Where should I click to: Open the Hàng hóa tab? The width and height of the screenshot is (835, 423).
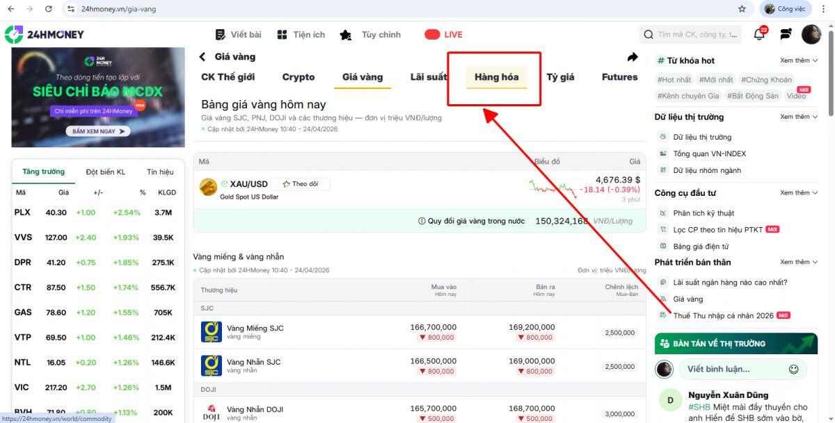click(x=497, y=77)
